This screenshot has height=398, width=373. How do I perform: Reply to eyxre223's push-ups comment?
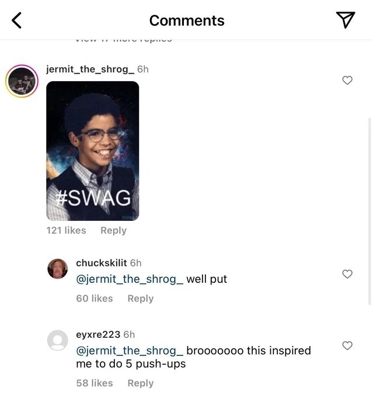point(140,383)
